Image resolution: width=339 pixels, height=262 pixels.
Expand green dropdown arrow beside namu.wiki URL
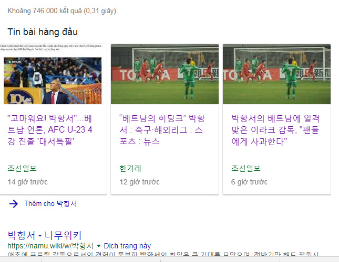coord(99,246)
